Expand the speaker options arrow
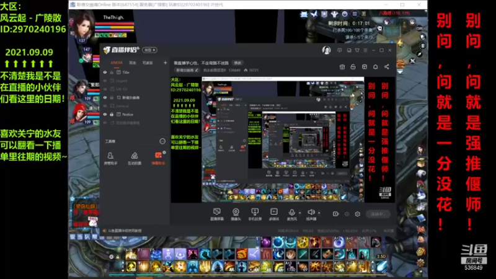Screen dimensions: 496x279 coord(319,213)
